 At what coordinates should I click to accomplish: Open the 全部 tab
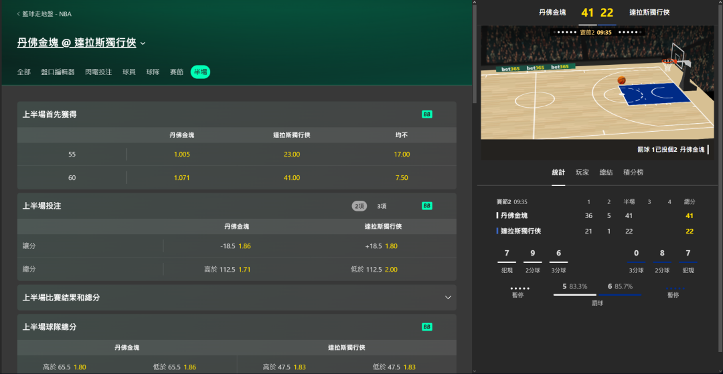[24, 72]
